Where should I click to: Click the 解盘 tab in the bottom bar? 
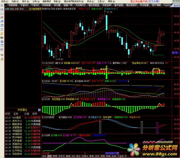[x=68, y=156]
